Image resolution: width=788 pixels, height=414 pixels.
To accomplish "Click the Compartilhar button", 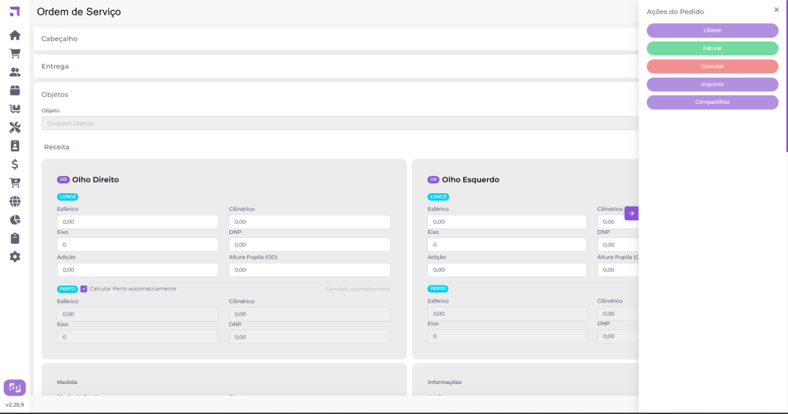I will [712, 102].
